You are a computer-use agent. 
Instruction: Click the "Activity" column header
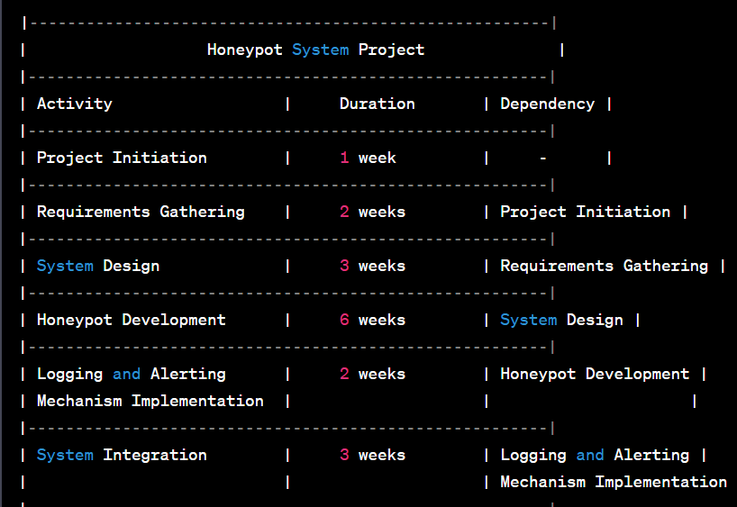pos(75,104)
